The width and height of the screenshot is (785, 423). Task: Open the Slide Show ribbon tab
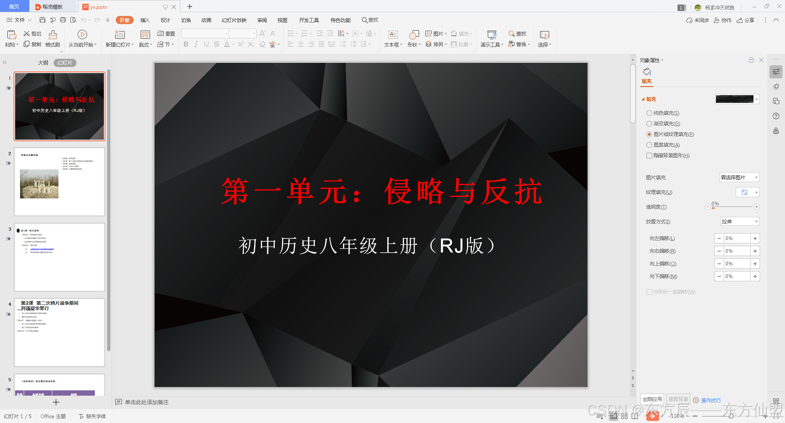coord(234,20)
